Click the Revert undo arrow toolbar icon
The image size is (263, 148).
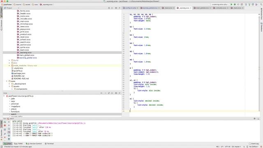pyautogui.click(x=256, y=5)
